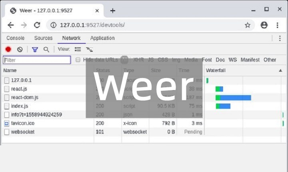Screen dimensions: 288x172
Task: Select the Network tab
Action: point(71,38)
